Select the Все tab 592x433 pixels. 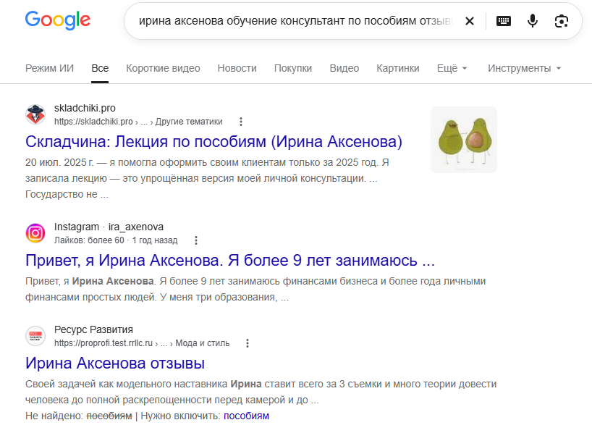pyautogui.click(x=100, y=68)
